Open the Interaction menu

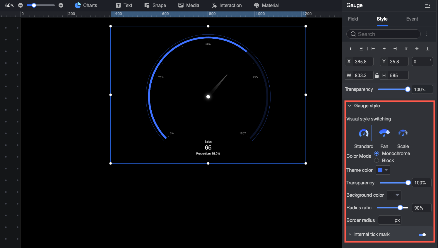tap(227, 5)
